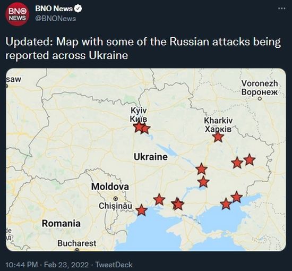The image size is (292, 271).
Task: Click the Romania label on the map
Action: click(61, 223)
